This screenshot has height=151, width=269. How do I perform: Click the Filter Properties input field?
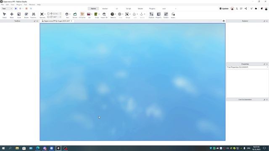pos(247,67)
